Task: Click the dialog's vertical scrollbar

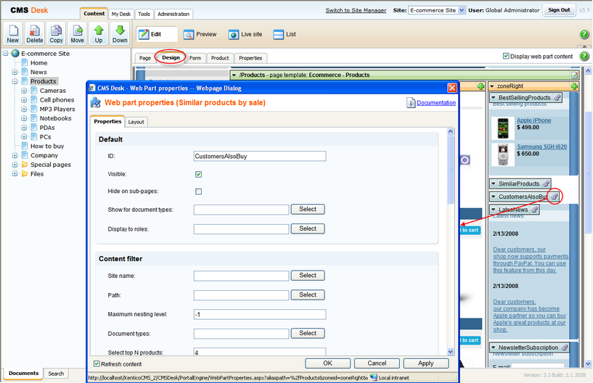Action: 451,239
